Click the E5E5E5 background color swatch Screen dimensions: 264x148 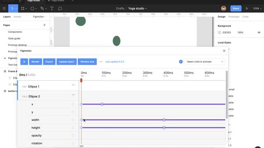point(219,32)
